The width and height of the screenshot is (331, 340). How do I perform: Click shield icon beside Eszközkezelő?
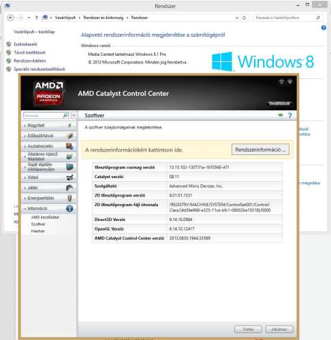(x=9, y=44)
